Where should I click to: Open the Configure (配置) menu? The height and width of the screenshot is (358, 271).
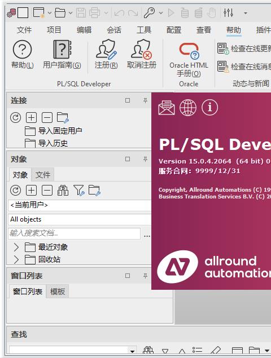[x=174, y=30]
